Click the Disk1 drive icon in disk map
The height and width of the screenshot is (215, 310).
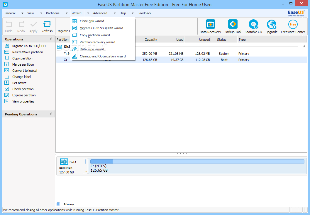point(64,162)
